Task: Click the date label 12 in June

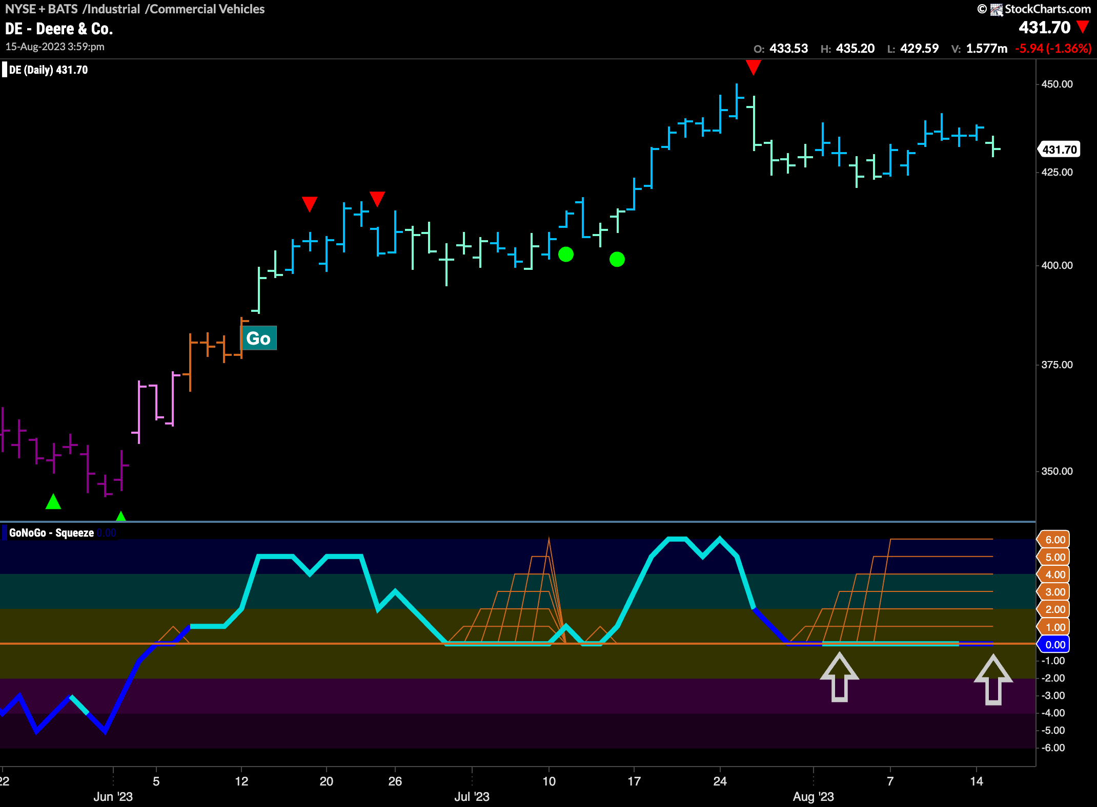Action: (241, 781)
